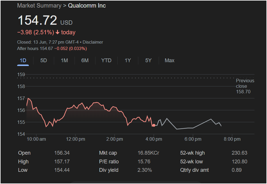Open the 1M chart tab
Screen dimensions: 267x184
click(64, 60)
